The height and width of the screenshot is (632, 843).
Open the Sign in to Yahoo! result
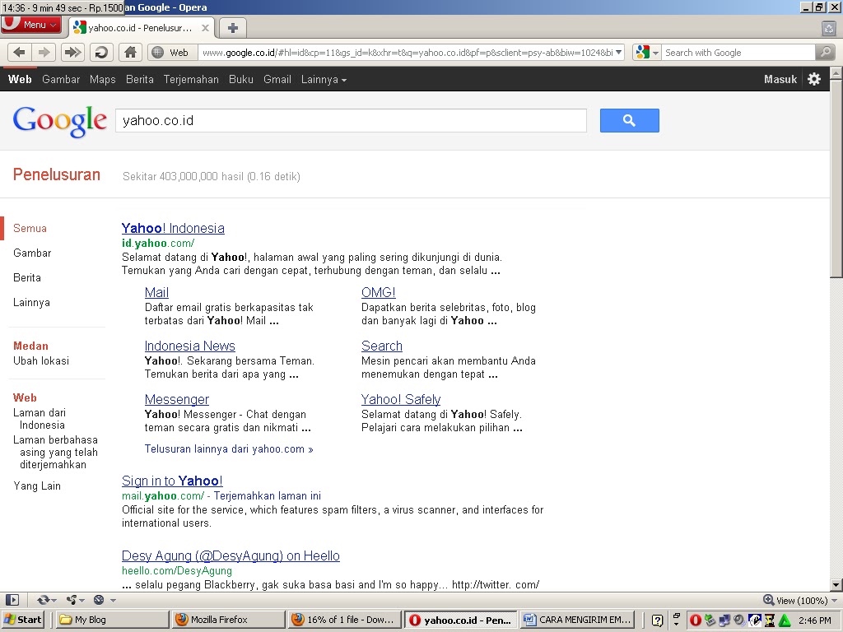coord(172,481)
